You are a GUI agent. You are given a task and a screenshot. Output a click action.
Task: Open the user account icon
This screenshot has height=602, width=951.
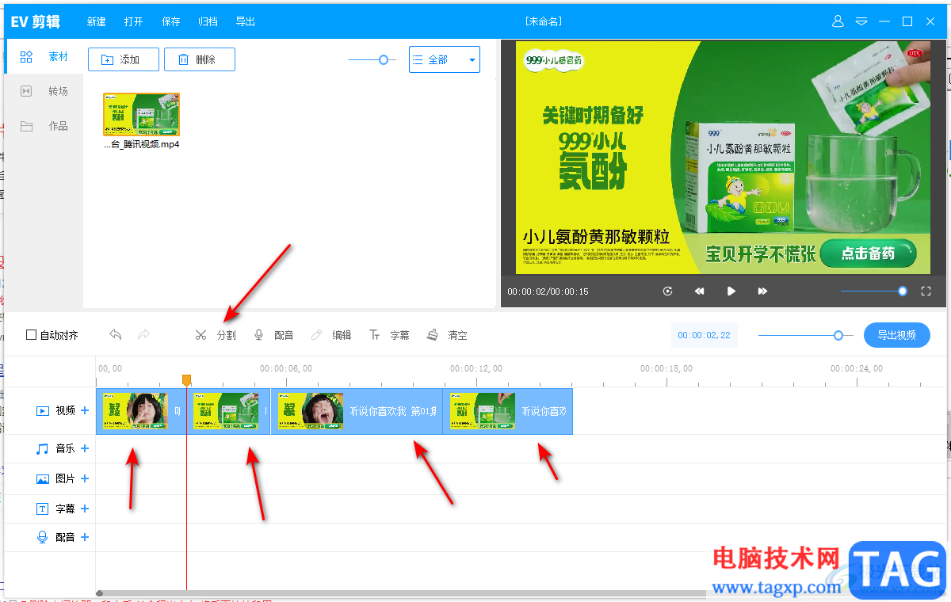[x=838, y=21]
